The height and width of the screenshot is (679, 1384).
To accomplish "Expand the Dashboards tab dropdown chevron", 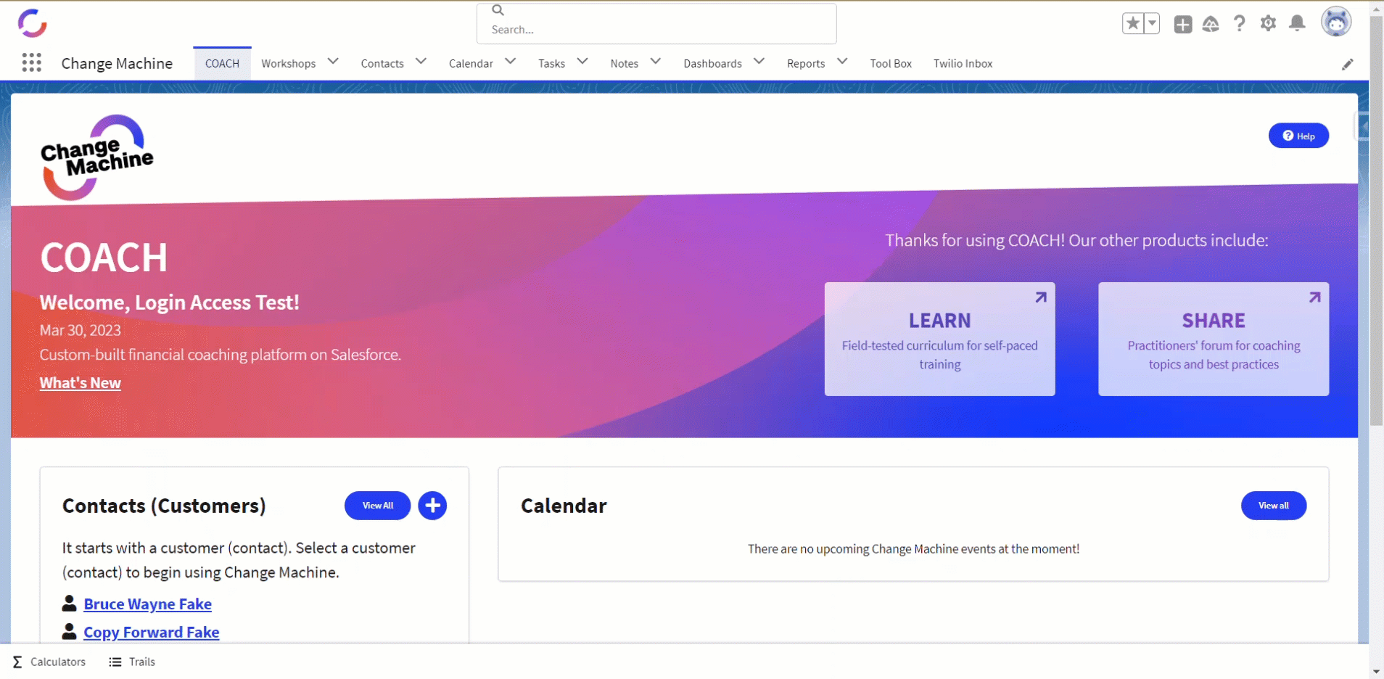I will [x=759, y=62].
